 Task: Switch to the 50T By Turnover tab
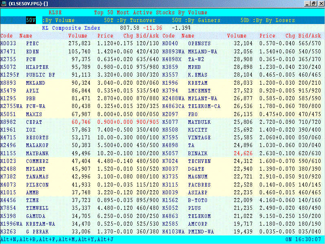(130, 20)
